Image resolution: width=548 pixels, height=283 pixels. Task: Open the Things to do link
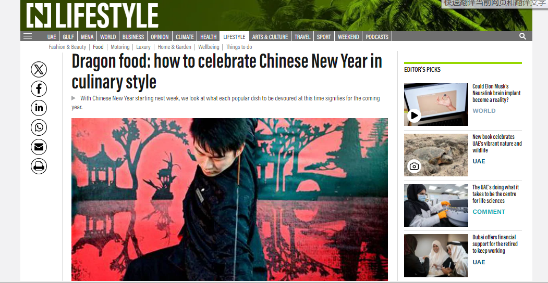tap(239, 47)
